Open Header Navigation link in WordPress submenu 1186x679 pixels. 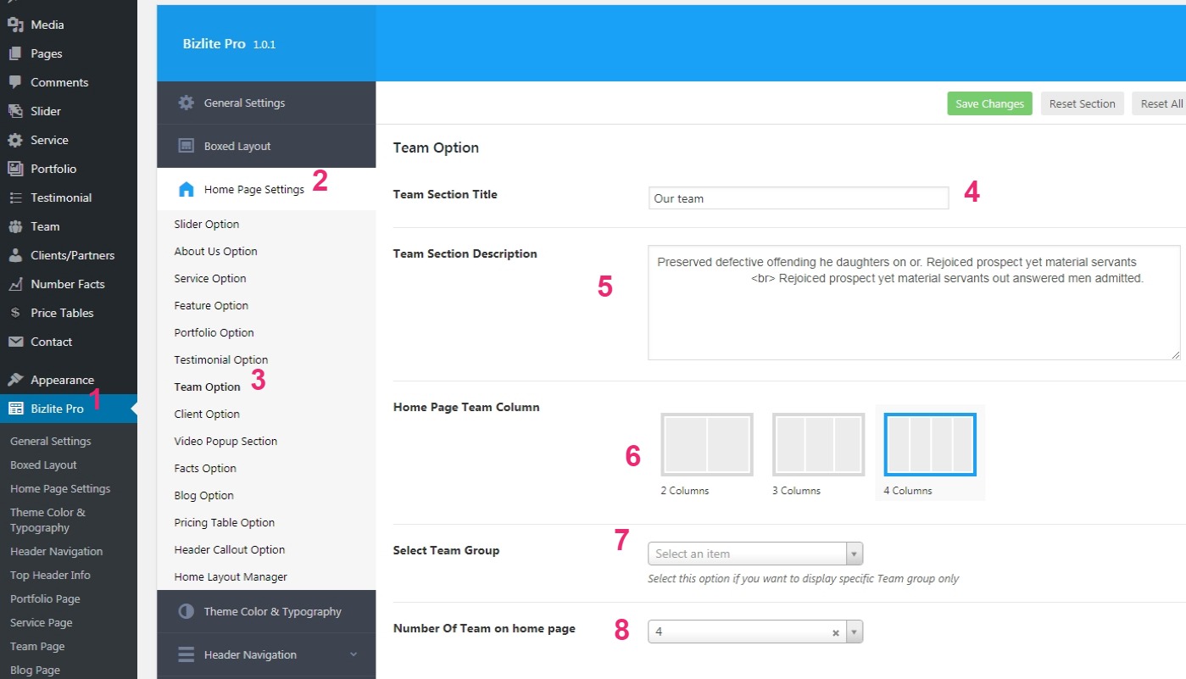pos(57,551)
